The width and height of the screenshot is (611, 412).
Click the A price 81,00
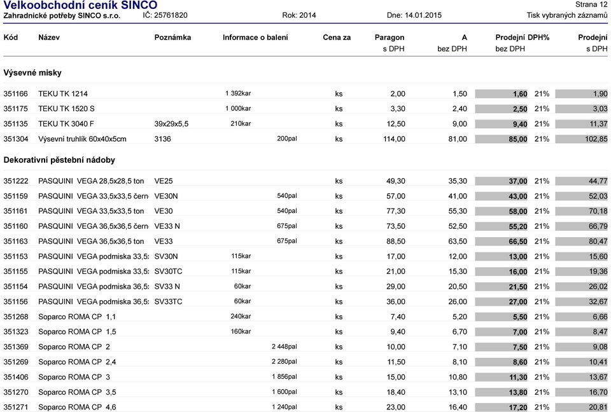(458, 139)
